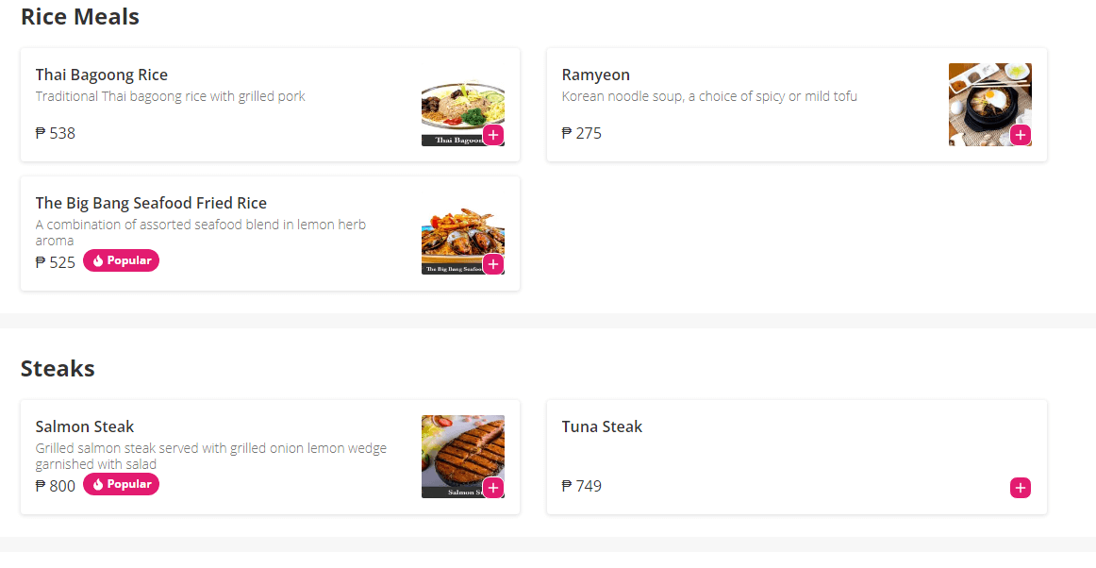
Task: Click the add icon for Tuna Steak
Action: [x=1020, y=488]
